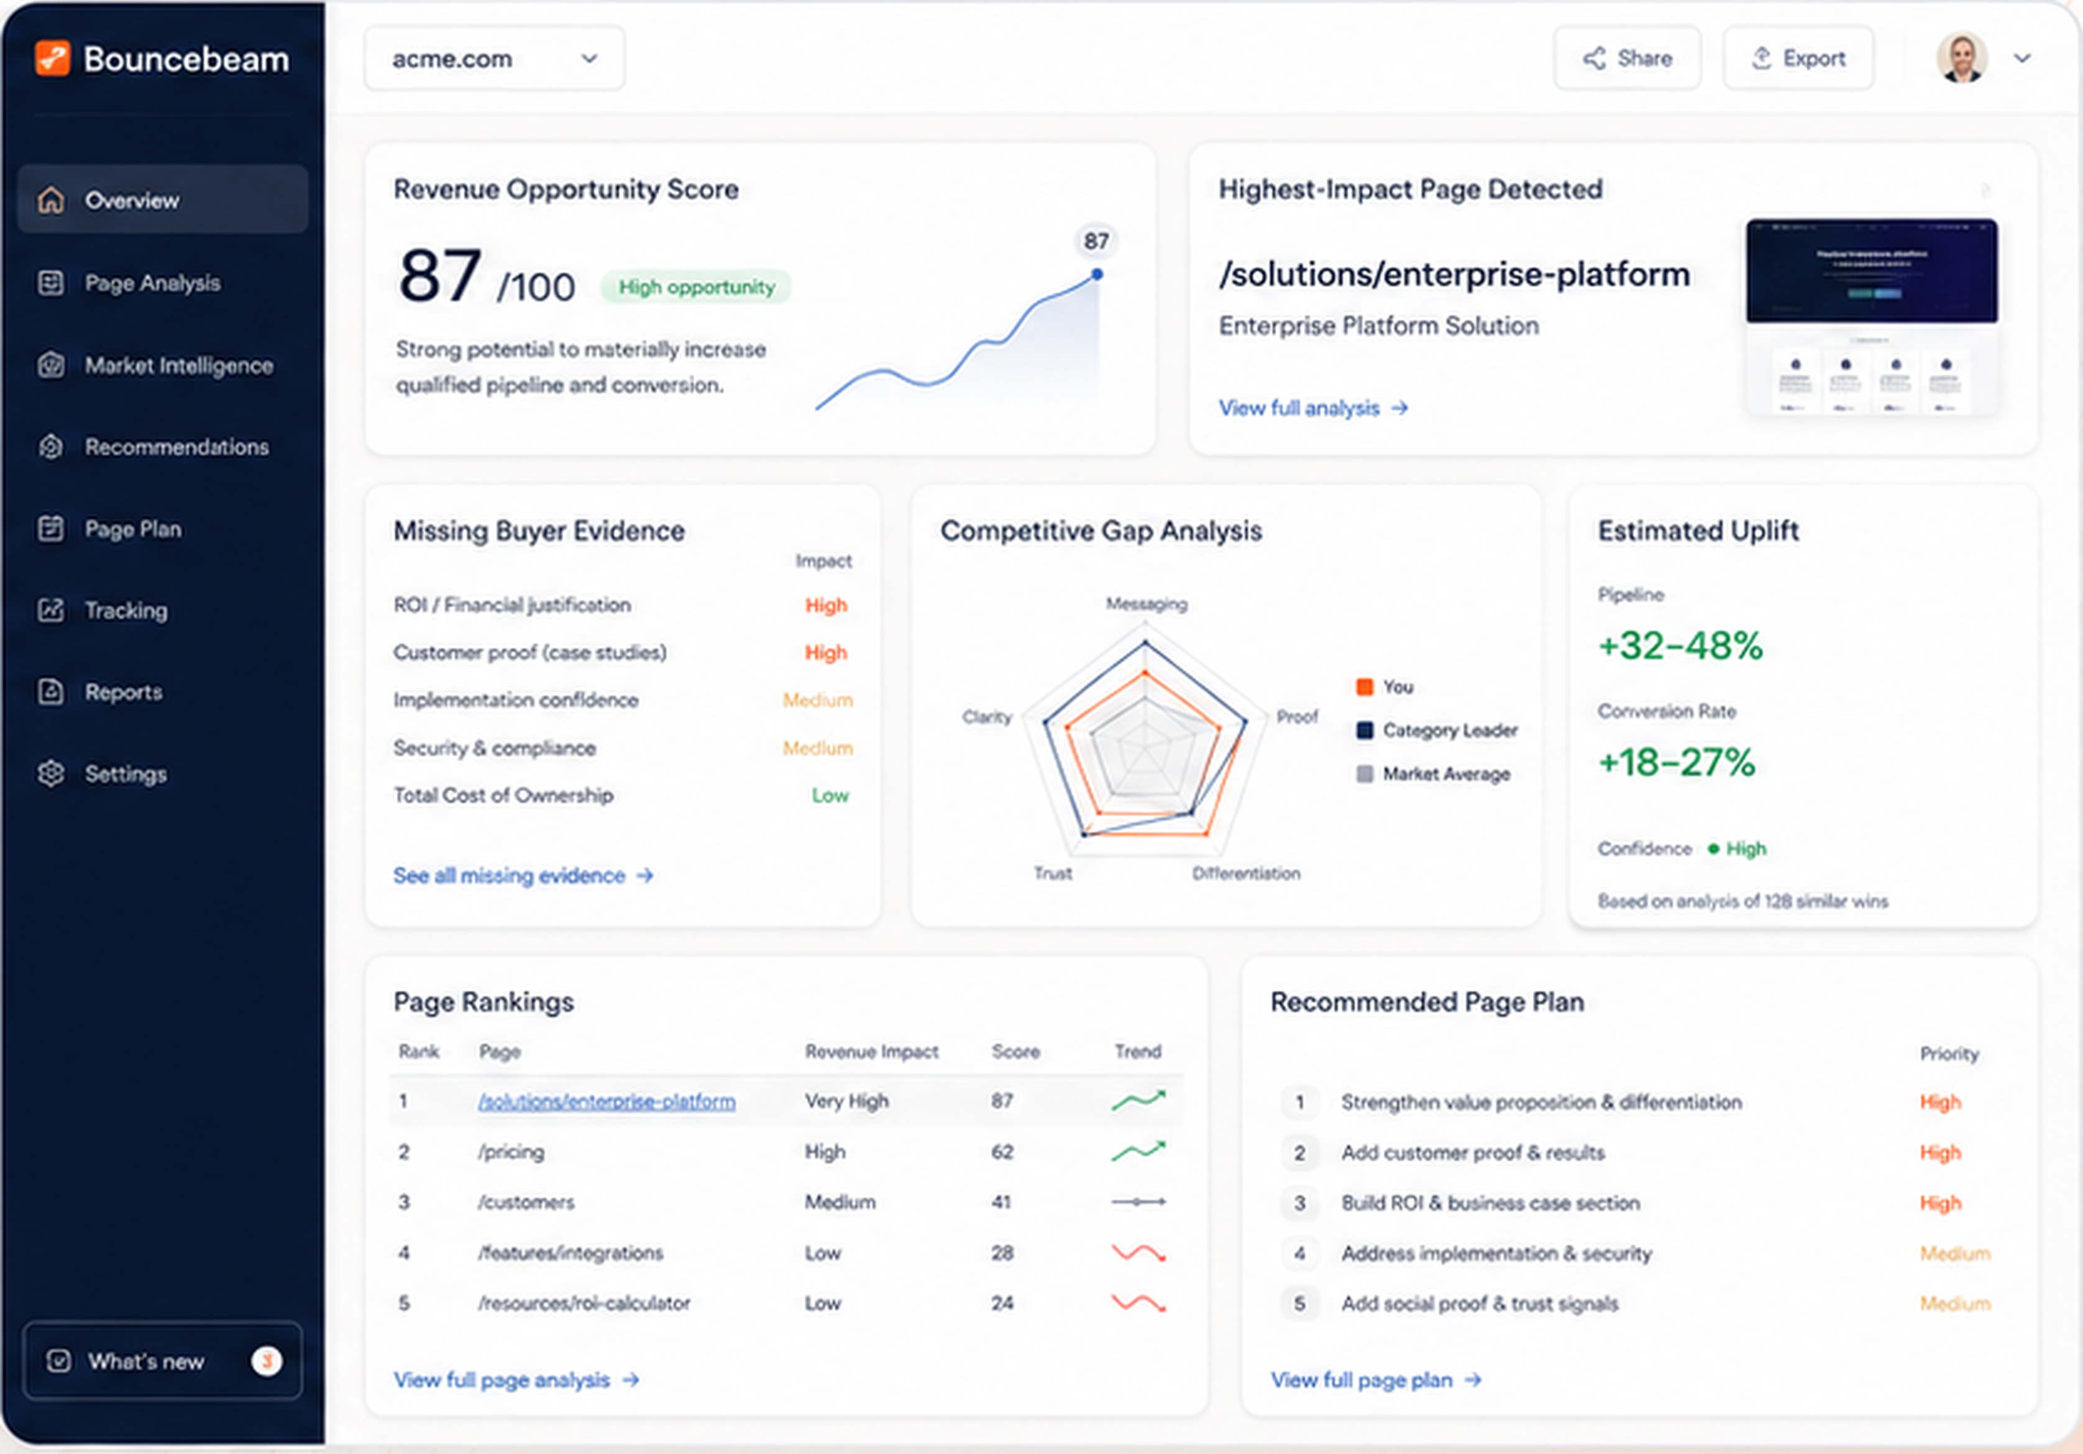Screen dimensions: 2083x1454
Task: Click the upload icon in Export button
Action: click(1761, 58)
